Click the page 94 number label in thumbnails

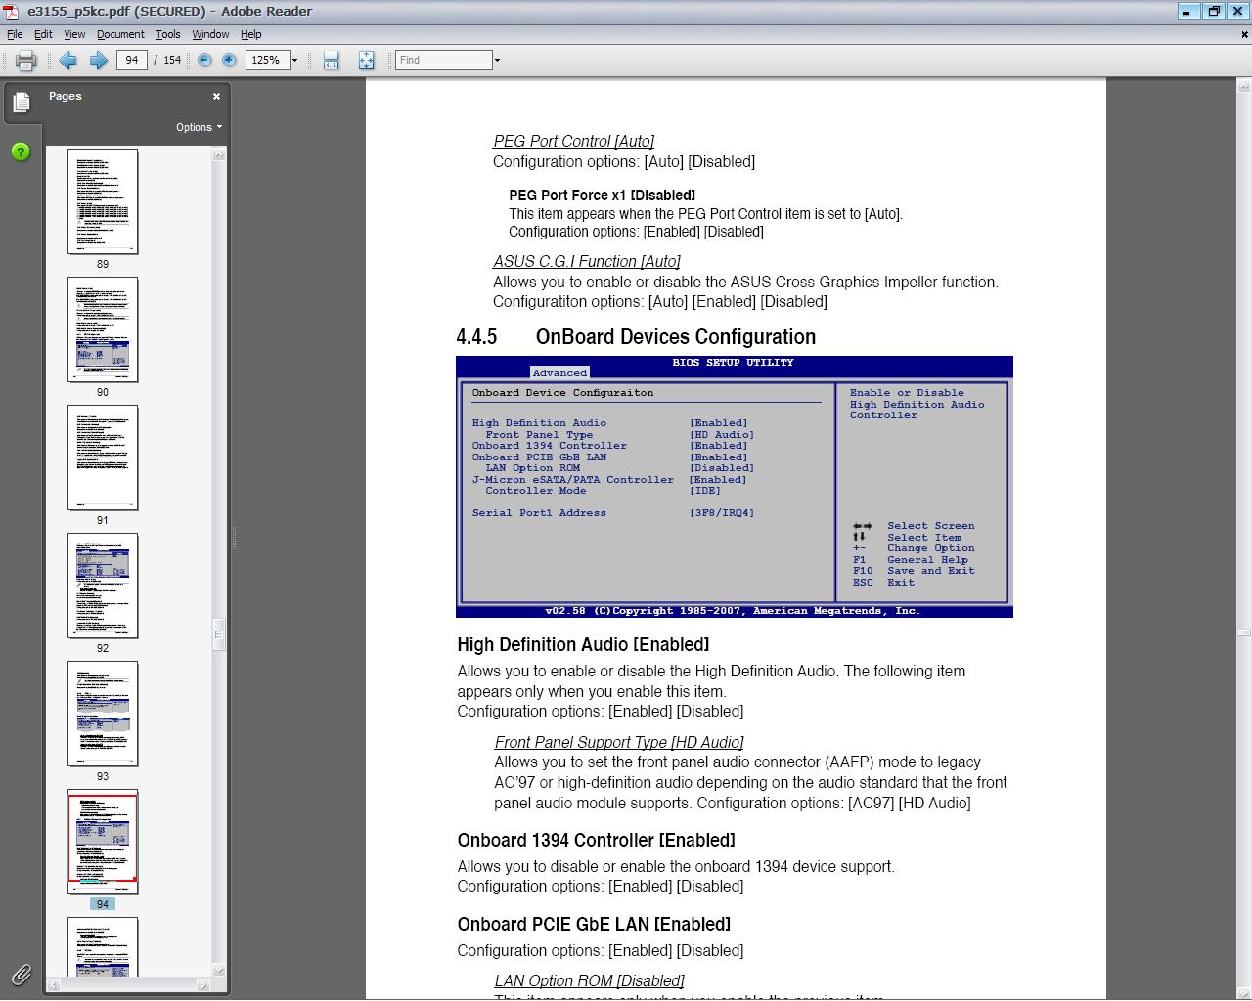(103, 904)
